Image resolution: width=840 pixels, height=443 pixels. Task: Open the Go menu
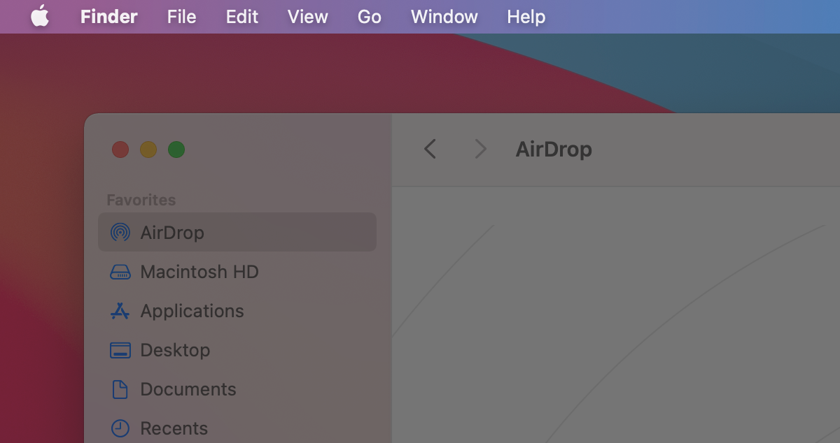(370, 16)
